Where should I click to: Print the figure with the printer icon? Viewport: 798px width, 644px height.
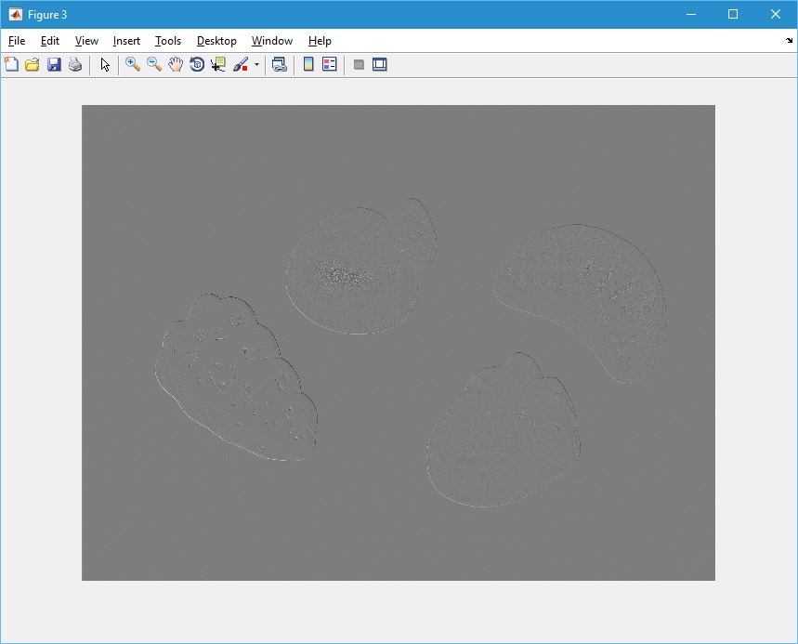[75, 64]
